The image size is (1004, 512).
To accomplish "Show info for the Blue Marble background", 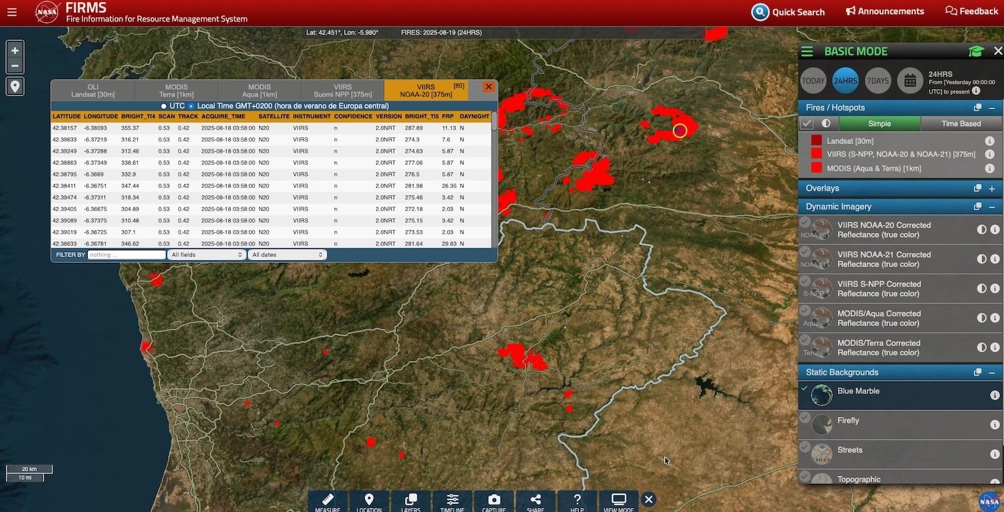I will click(x=995, y=396).
